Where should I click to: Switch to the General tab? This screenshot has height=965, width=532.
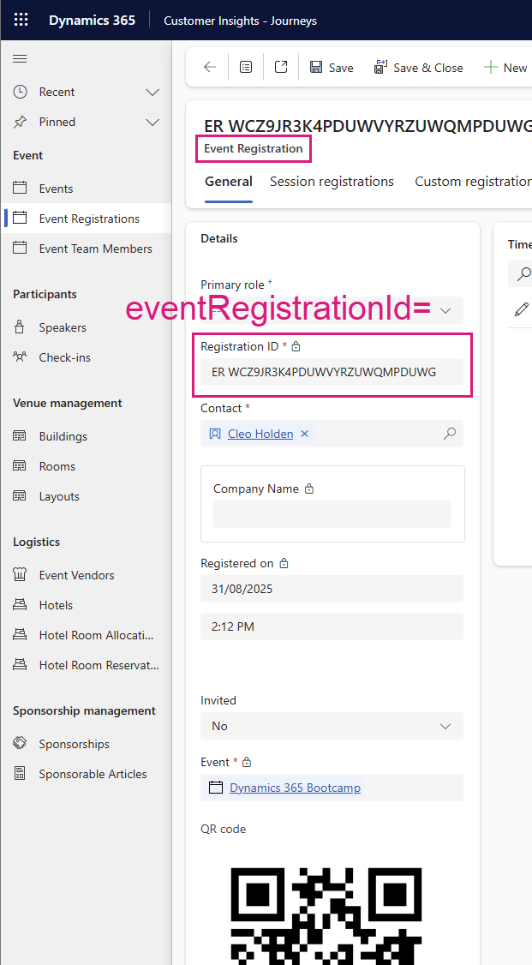coord(229,182)
